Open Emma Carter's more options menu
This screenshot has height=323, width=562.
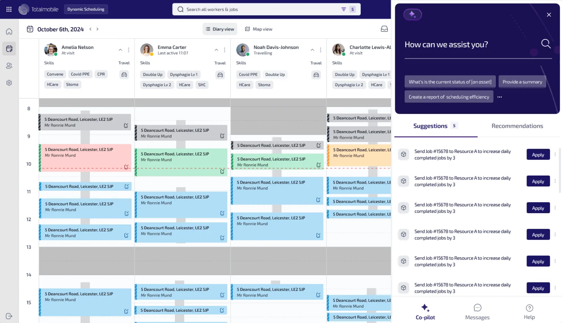coord(224,50)
